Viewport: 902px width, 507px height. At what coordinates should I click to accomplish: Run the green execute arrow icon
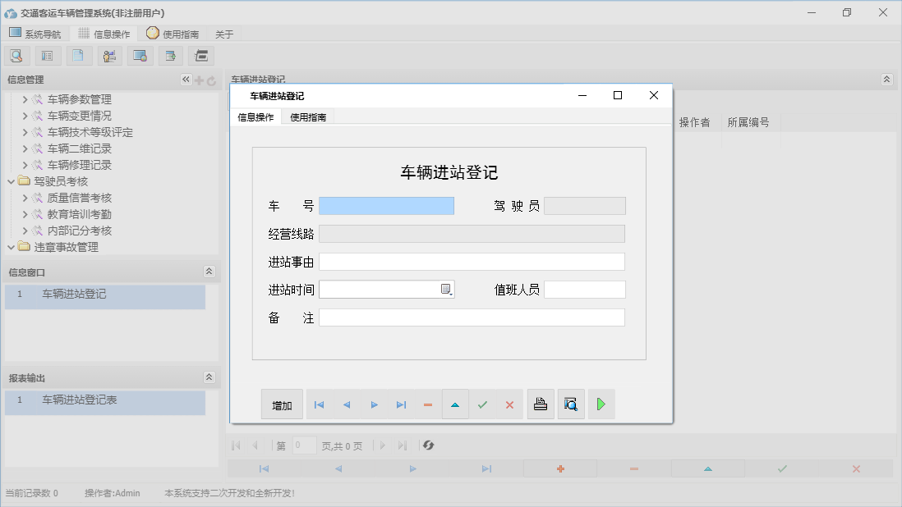601,404
